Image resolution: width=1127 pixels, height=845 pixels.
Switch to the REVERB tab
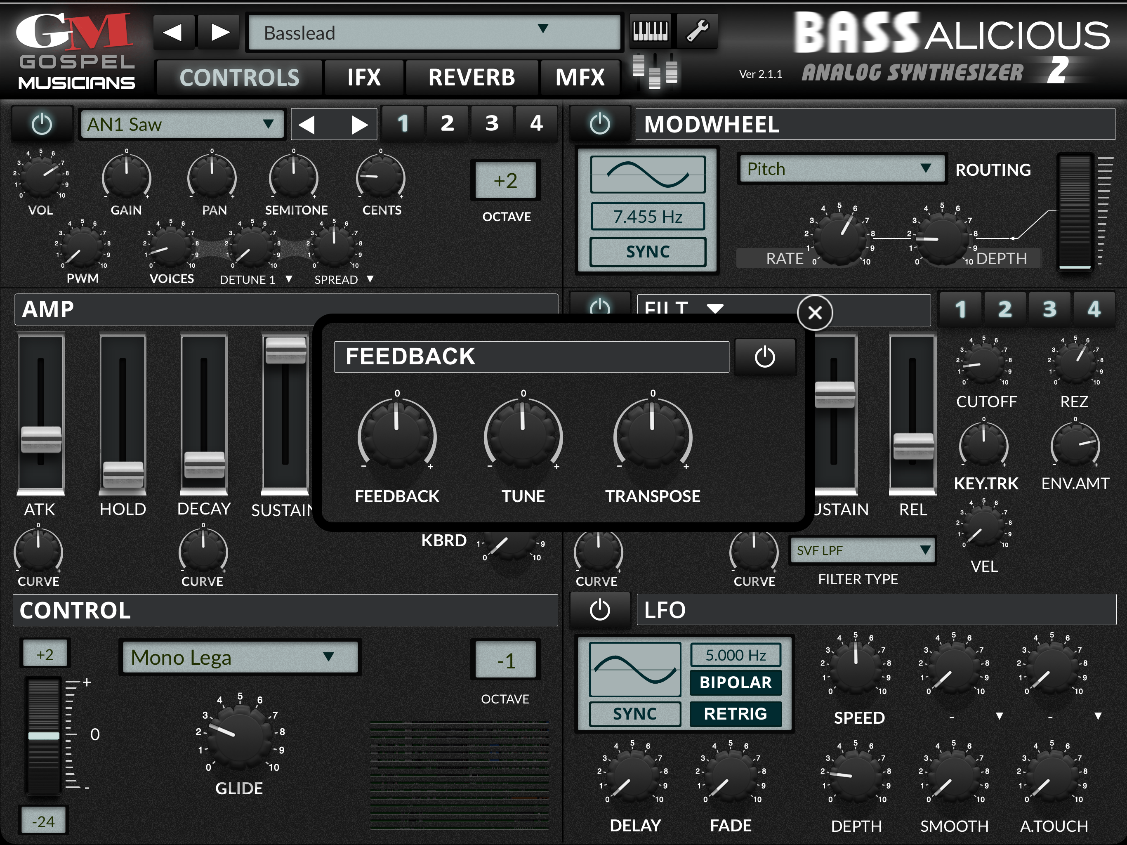(471, 77)
